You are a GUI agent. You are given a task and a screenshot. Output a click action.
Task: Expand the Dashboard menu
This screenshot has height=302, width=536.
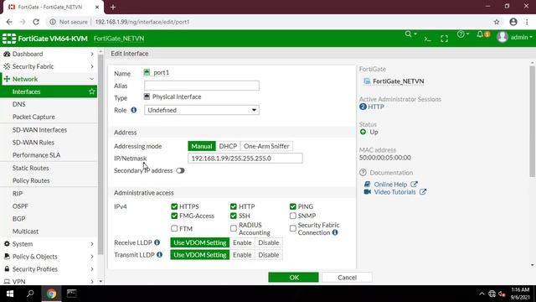coord(49,54)
